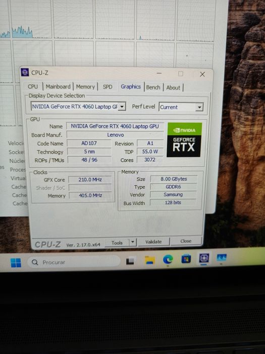Click the 55.0 W TDP value
Viewport: 265px width, 354px height.
pyautogui.click(x=150, y=152)
